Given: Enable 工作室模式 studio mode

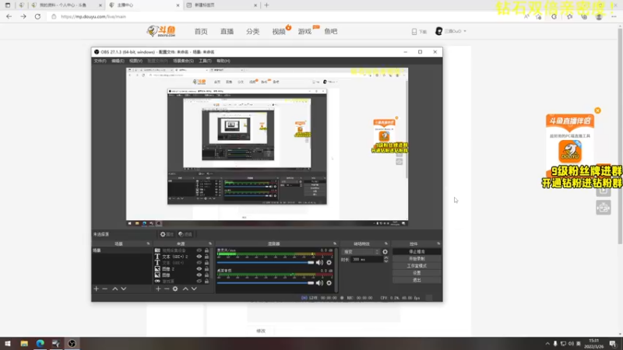Looking at the screenshot, I should (417, 266).
